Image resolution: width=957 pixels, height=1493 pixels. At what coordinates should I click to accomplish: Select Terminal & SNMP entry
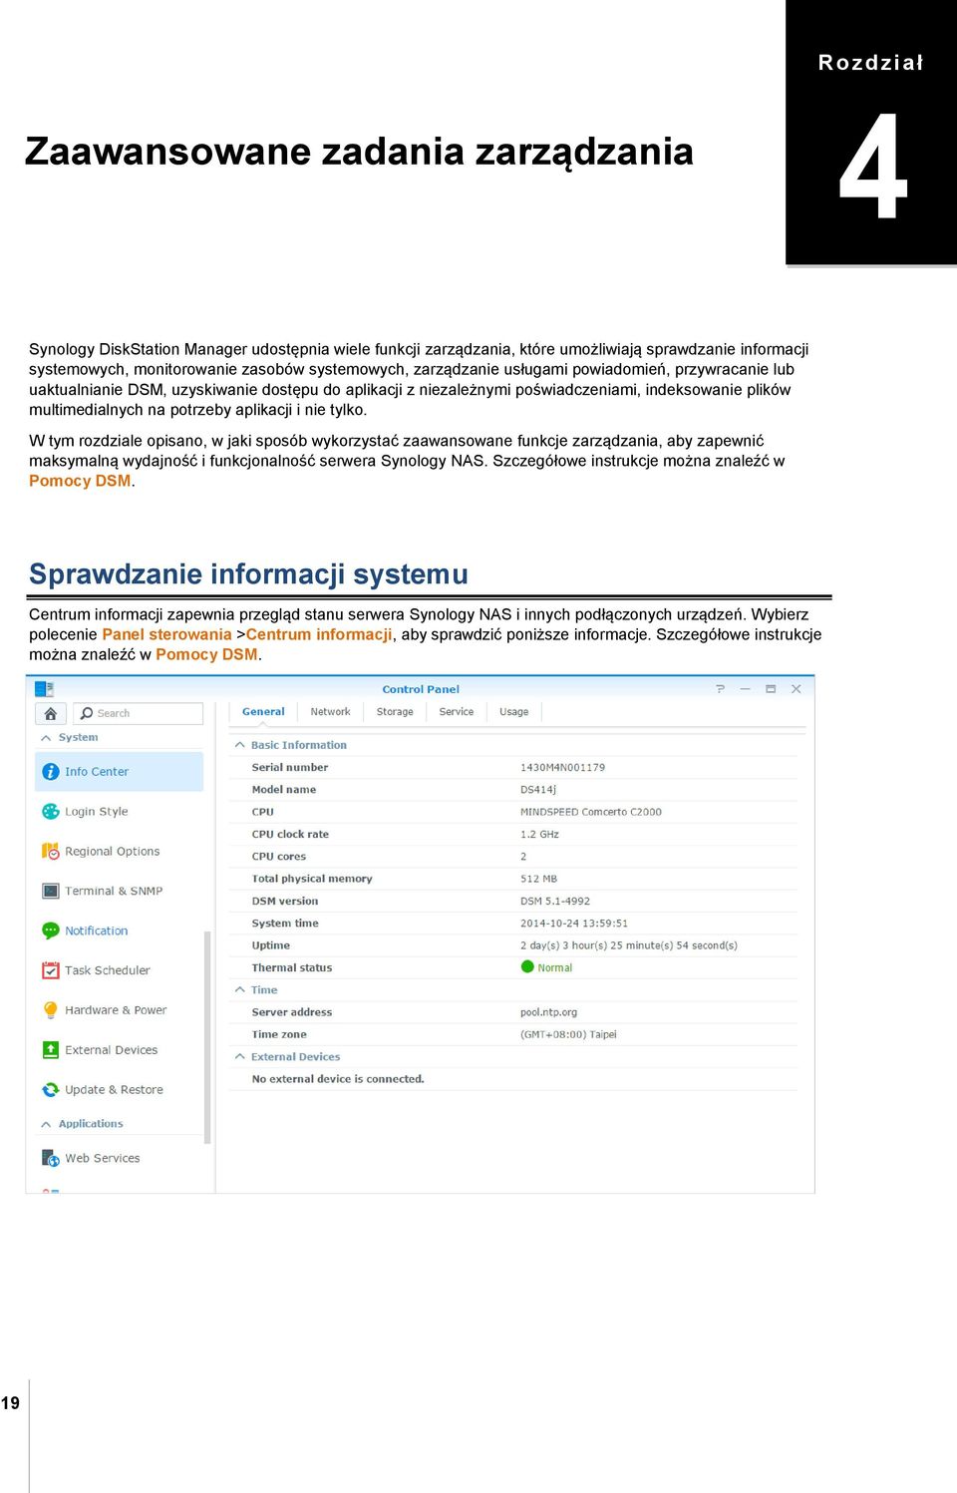pos(114,891)
